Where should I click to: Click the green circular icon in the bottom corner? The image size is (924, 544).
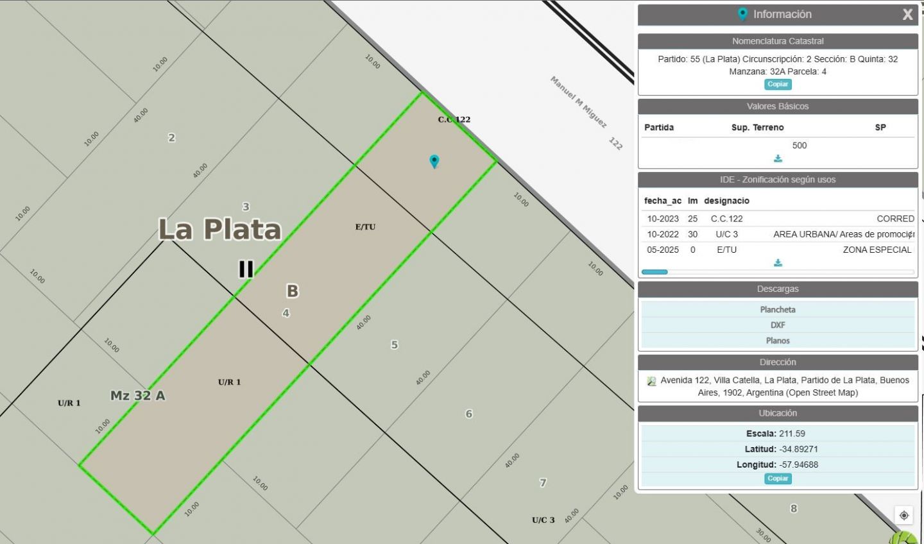click(907, 538)
